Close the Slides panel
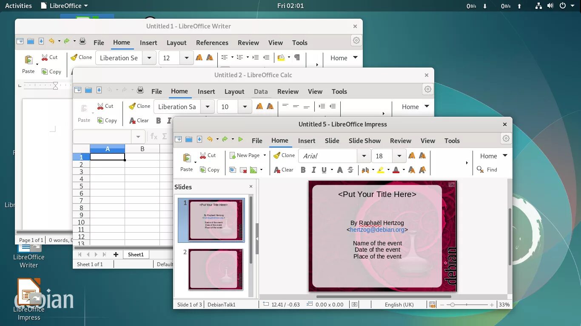Image resolution: width=581 pixels, height=326 pixels. [251, 186]
